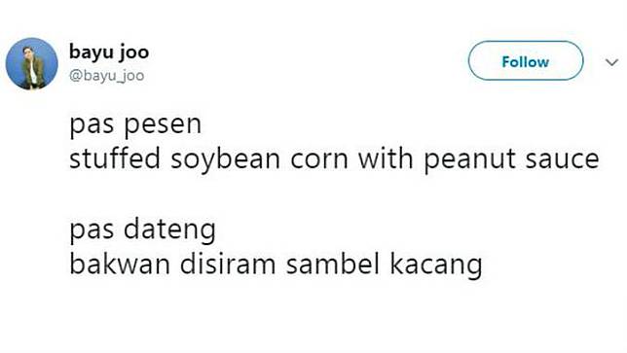Click the word 'sambel' in the tweet
This screenshot has height=353, width=627.
coord(333,264)
